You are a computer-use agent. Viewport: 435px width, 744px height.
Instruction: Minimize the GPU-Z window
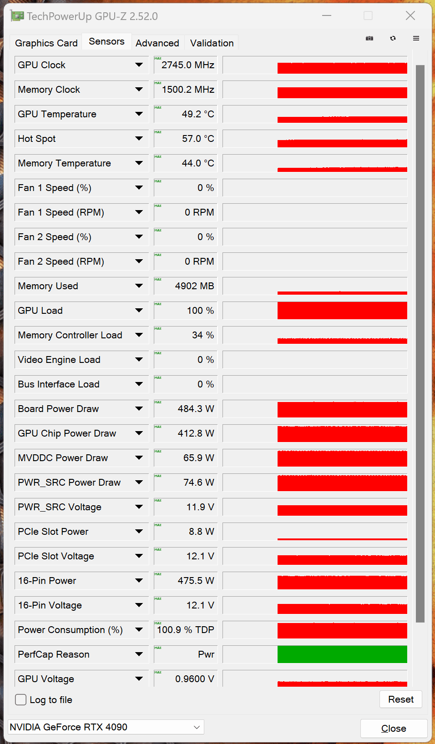pyautogui.click(x=327, y=16)
